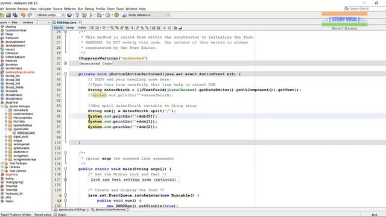Open the Profile menu
The width and height of the screenshot is (386, 217).
point(100,9)
